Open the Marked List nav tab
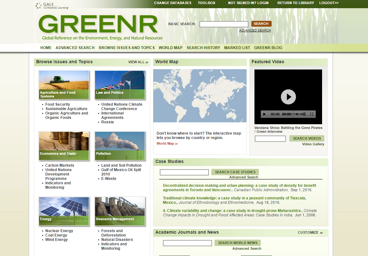368x256 pixels. [x=237, y=47]
